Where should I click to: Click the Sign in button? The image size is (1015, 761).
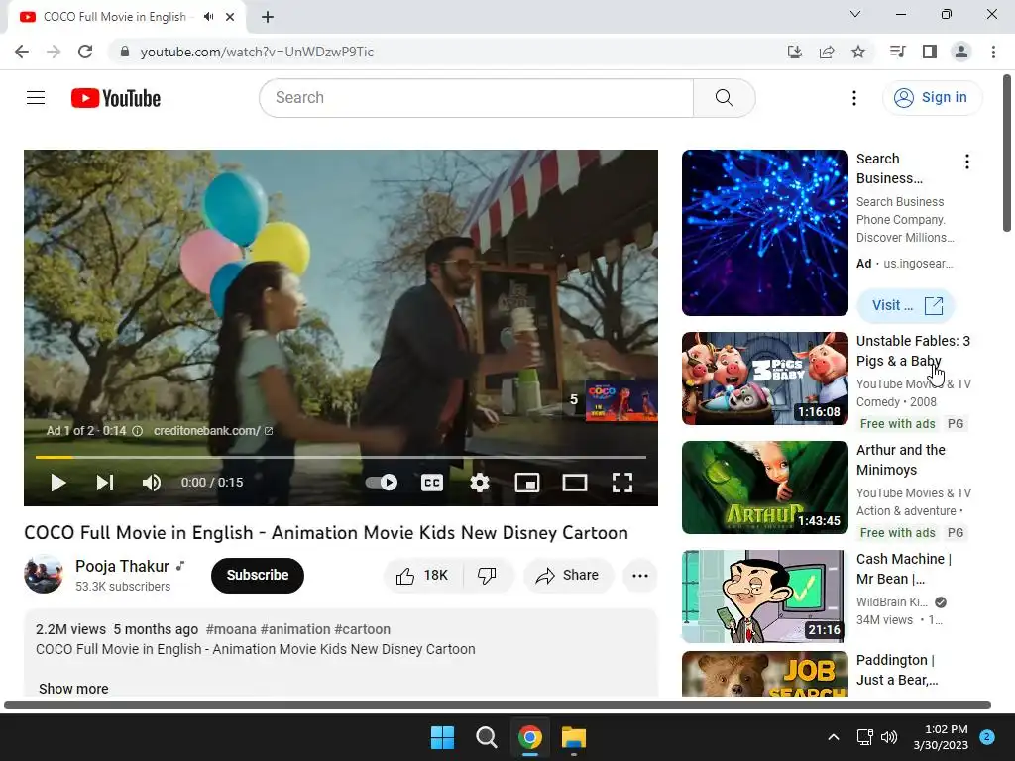[932, 98]
